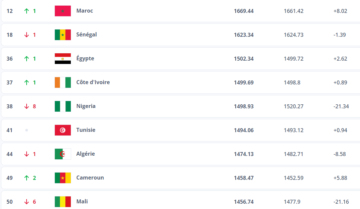Click Cameroun's green up arrow
This screenshot has width=360, height=209.
tap(27, 178)
